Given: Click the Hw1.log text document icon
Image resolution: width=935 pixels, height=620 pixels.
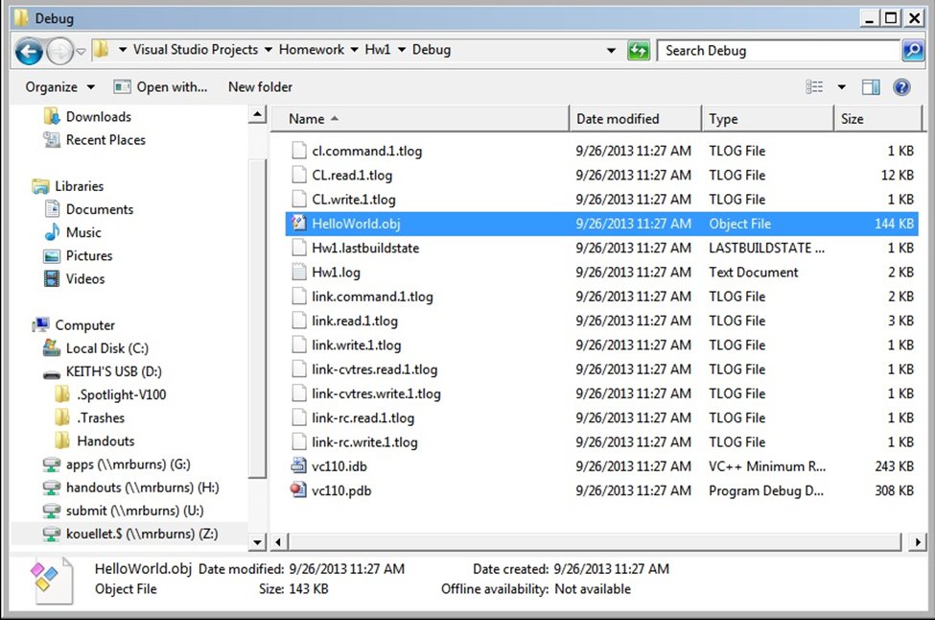Looking at the screenshot, I should (299, 273).
